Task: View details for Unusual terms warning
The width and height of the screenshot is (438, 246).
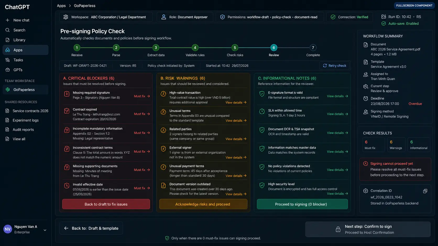Action: 236,121
